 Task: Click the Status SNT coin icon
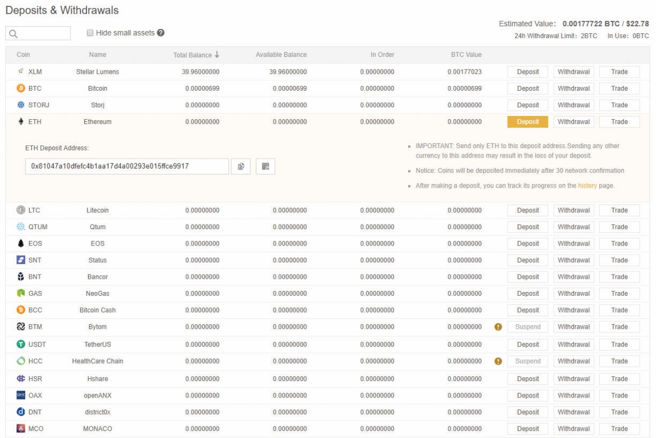tap(21, 260)
